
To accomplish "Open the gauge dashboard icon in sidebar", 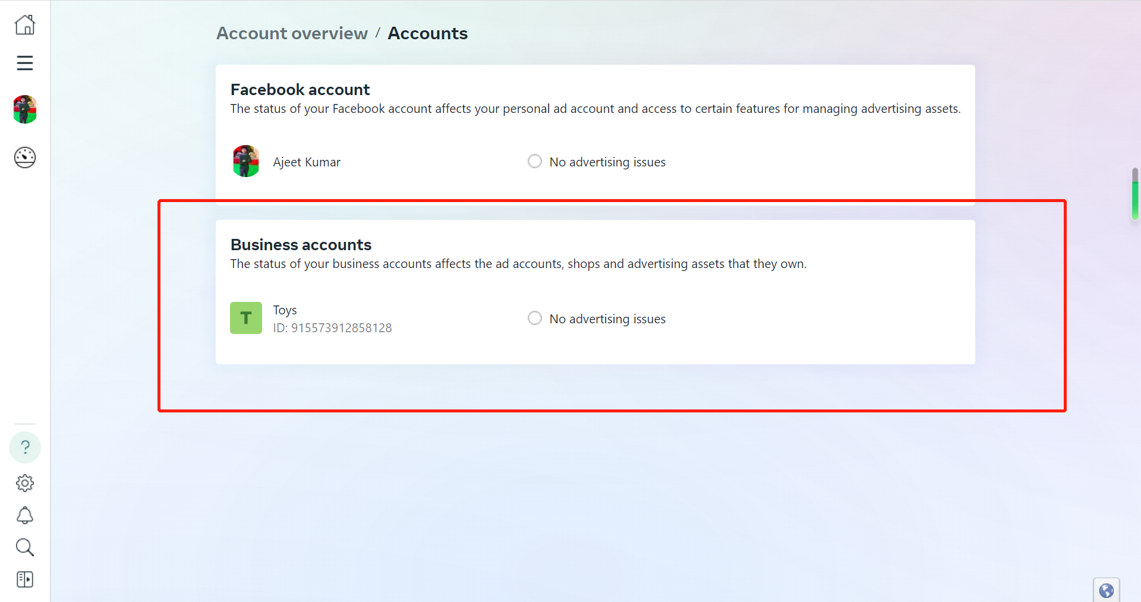I will (x=25, y=157).
